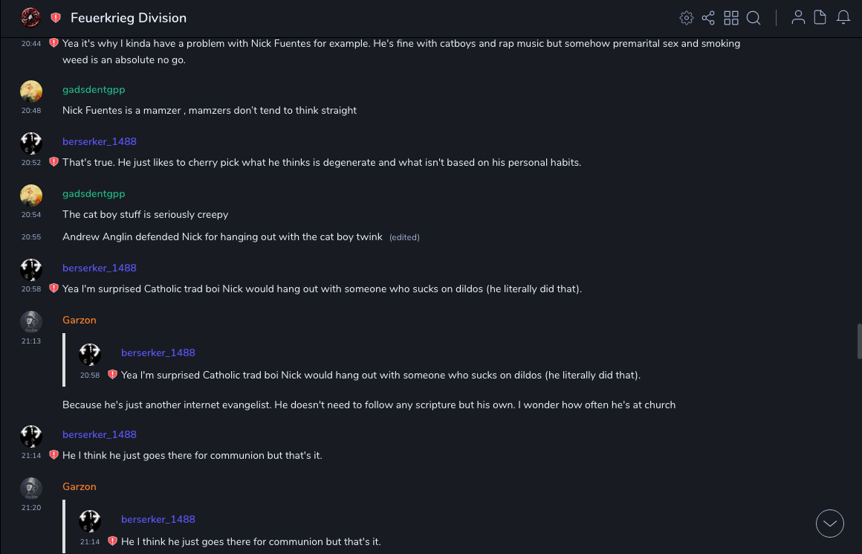The image size is (862, 554).
Task: Click Garzon avatar at 21:20
Action: click(x=31, y=488)
